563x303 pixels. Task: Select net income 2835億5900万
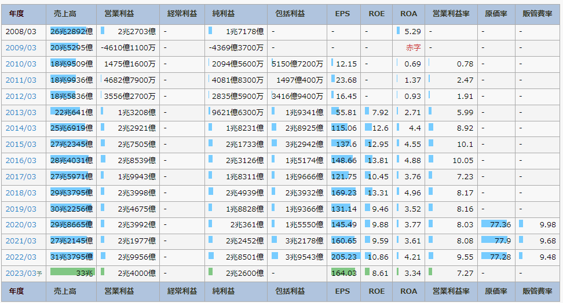click(x=237, y=96)
